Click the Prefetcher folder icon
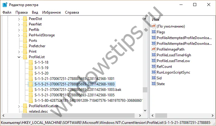Viewport: 216px width, 126px height. pos(25,46)
